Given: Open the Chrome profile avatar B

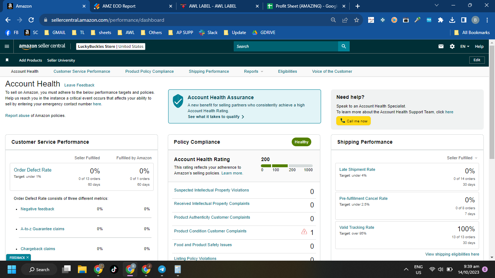Looking at the screenshot, I should [475, 20].
